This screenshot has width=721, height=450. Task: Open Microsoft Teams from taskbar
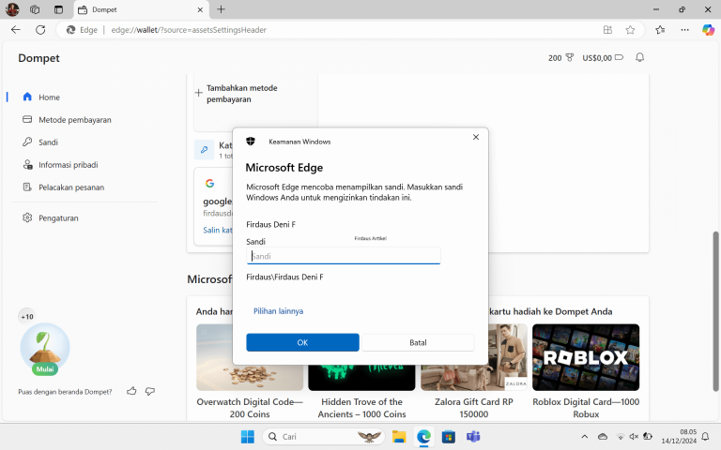coord(473,436)
